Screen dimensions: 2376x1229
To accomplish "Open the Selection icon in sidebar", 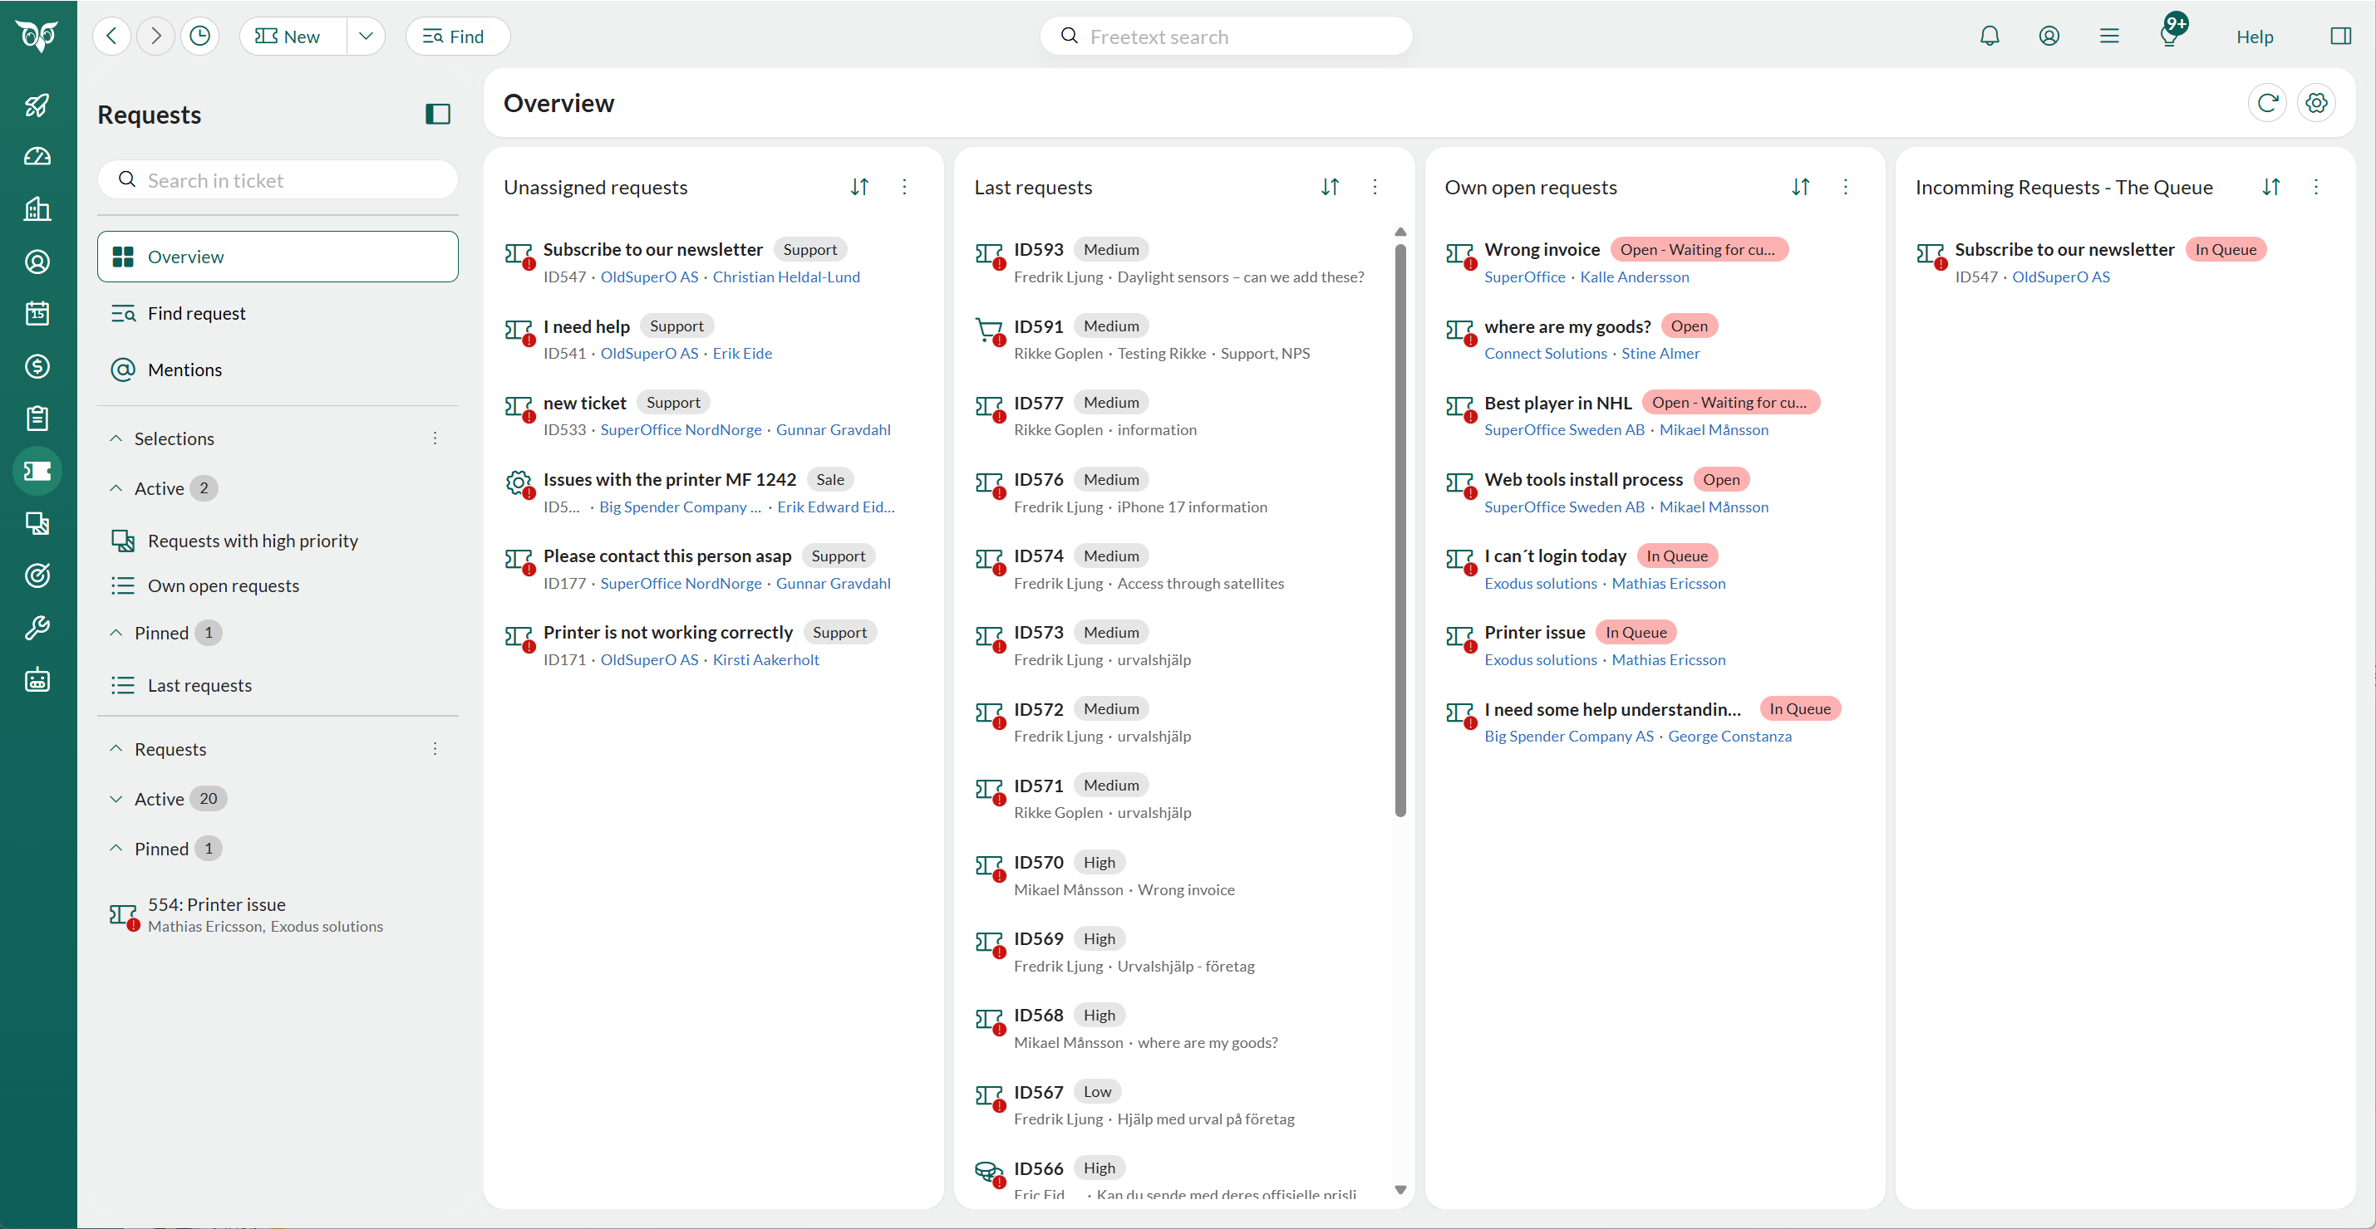I will pyautogui.click(x=37, y=524).
